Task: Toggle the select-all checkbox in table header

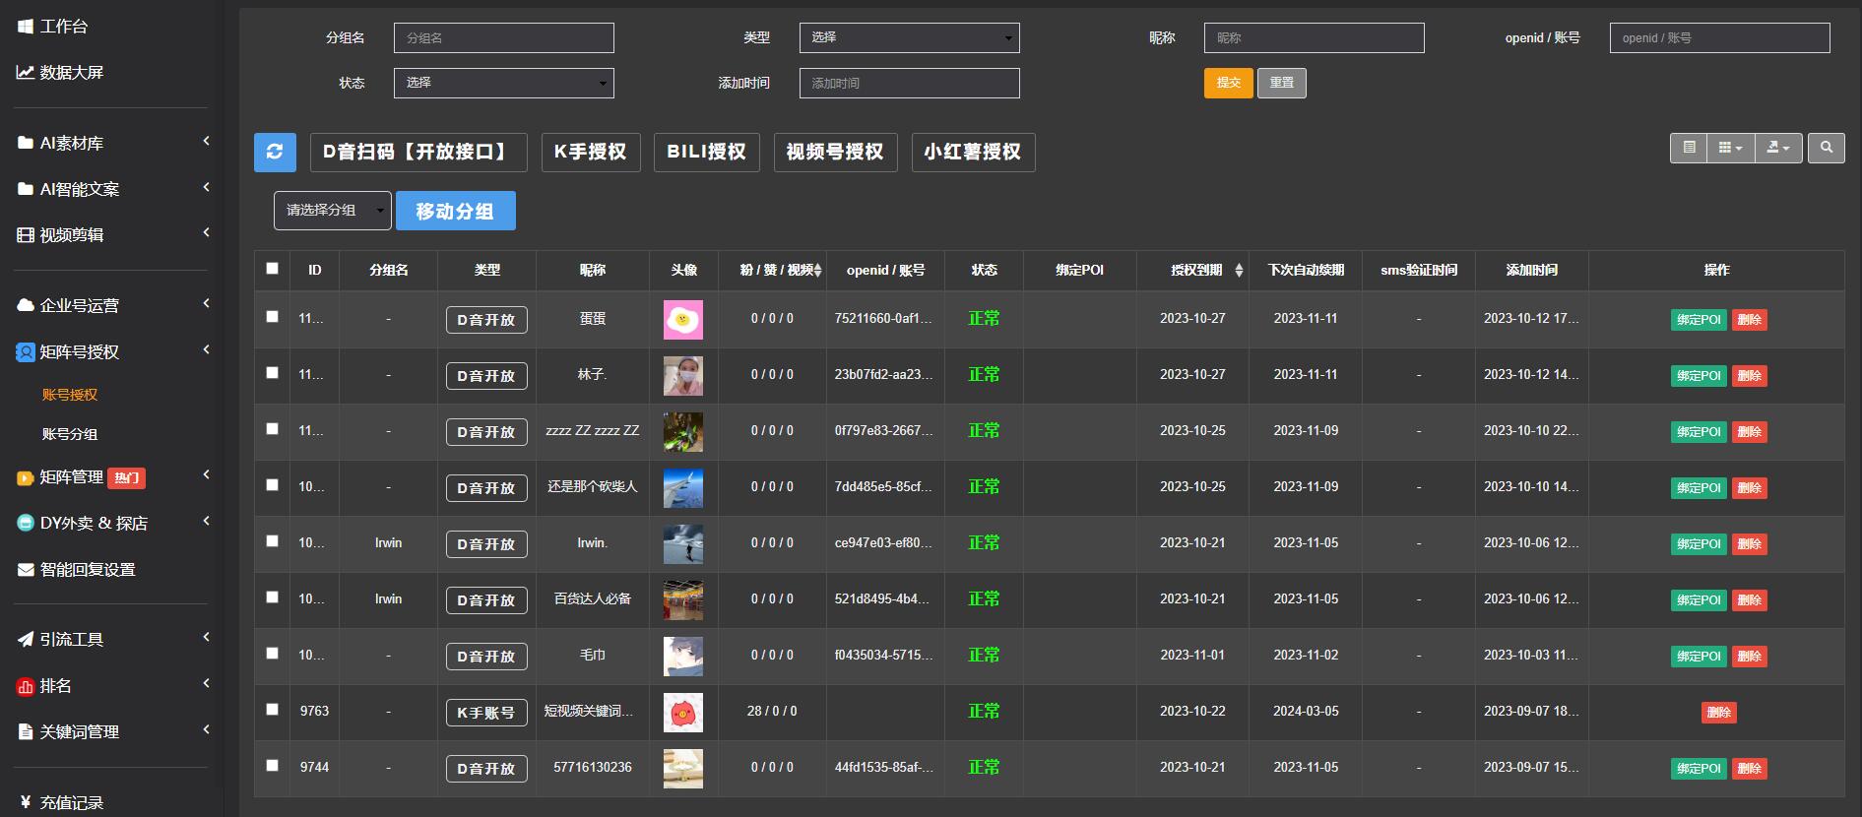Action: pos(273,268)
